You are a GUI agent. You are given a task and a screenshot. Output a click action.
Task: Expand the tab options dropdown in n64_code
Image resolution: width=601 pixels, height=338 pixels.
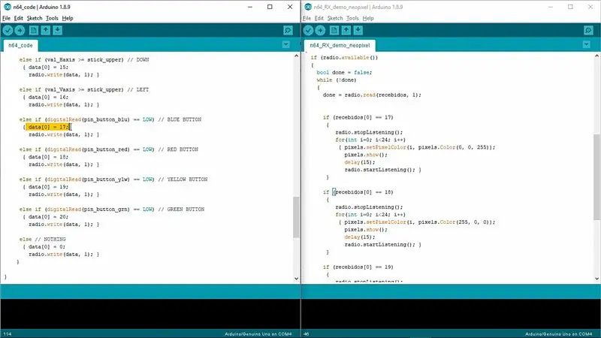[286, 45]
